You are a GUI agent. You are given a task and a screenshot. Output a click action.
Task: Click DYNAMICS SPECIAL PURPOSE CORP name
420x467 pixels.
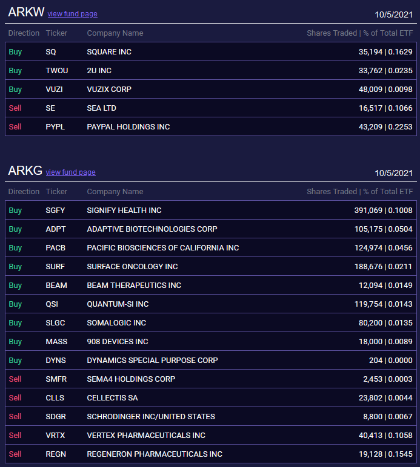153,361
